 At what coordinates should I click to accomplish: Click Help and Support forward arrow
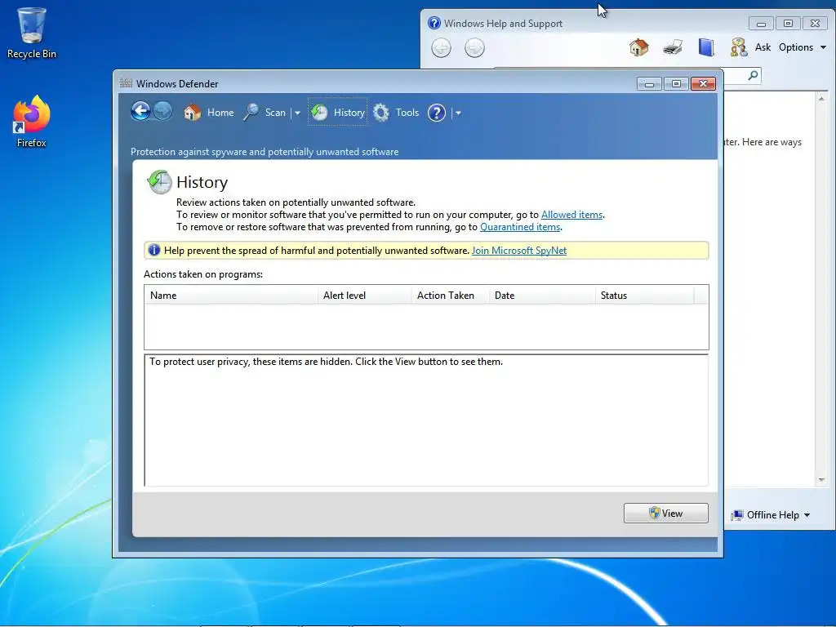(474, 48)
